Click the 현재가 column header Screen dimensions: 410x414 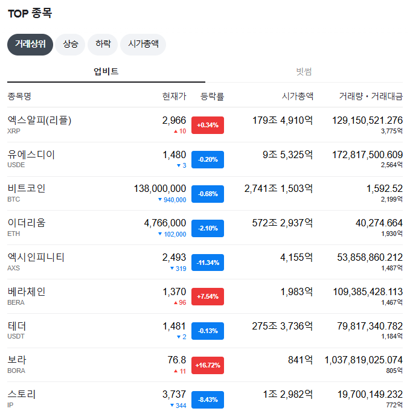174,96
